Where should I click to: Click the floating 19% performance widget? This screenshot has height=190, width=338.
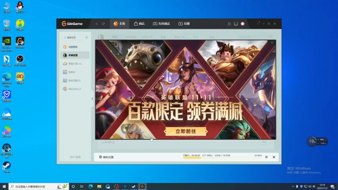point(317,141)
